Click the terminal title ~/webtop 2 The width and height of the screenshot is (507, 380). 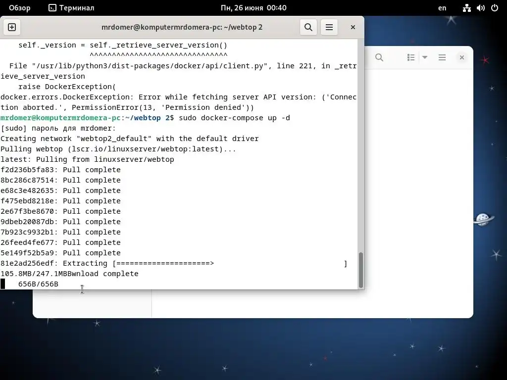point(182,27)
